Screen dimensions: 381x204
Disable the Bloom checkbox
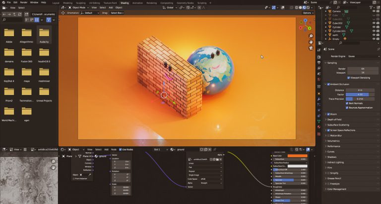[x=328, y=114]
